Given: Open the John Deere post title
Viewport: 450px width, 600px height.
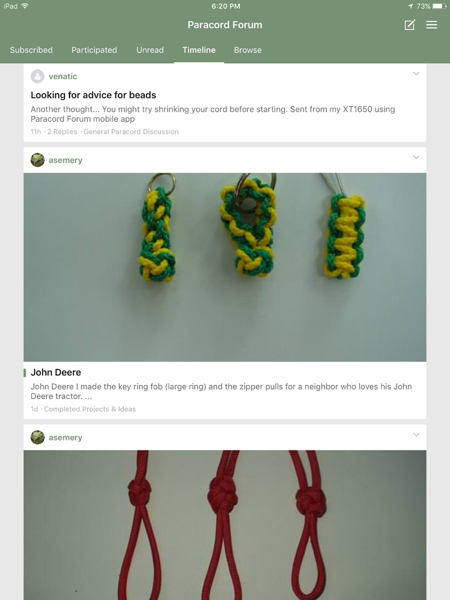Looking at the screenshot, I should (x=56, y=372).
